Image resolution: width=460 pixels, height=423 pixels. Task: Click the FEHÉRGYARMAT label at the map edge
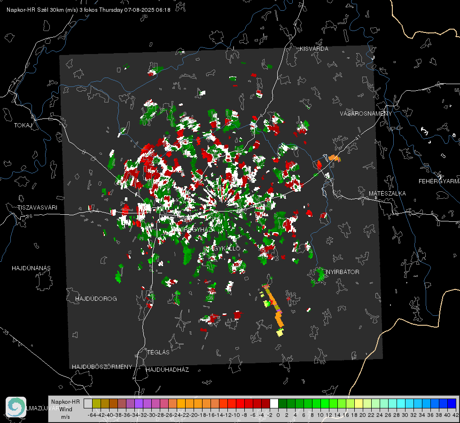(x=439, y=181)
